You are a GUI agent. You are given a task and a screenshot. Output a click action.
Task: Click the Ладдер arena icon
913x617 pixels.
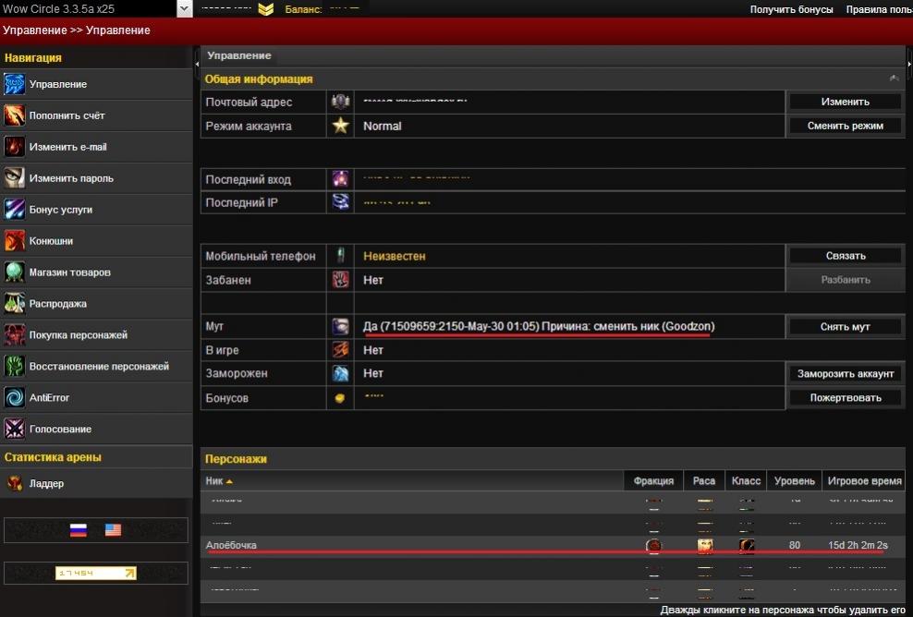(14, 483)
